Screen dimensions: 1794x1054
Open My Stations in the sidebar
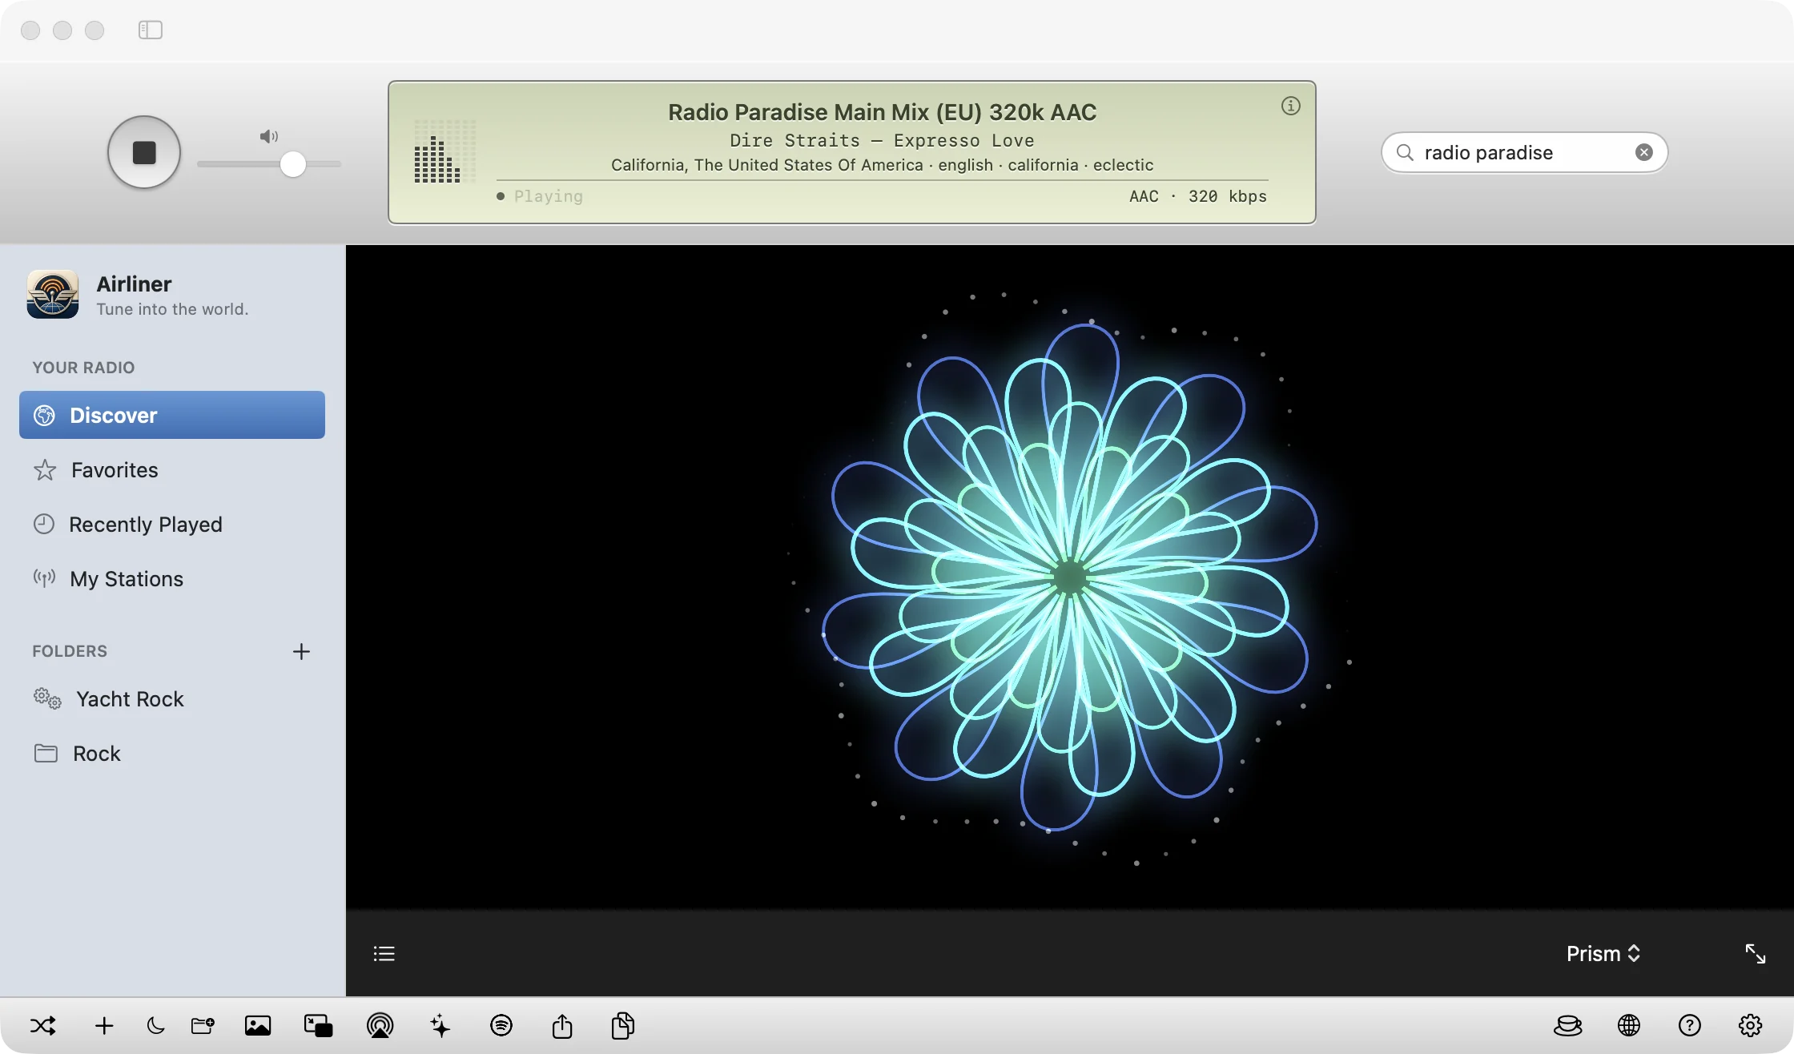point(172,578)
